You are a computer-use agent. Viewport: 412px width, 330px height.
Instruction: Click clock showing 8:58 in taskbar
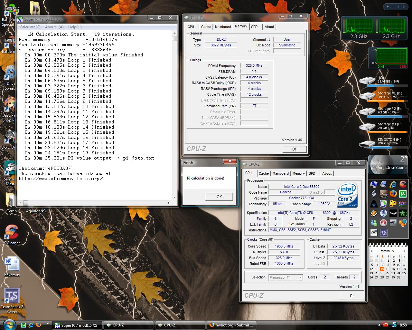tap(403, 325)
